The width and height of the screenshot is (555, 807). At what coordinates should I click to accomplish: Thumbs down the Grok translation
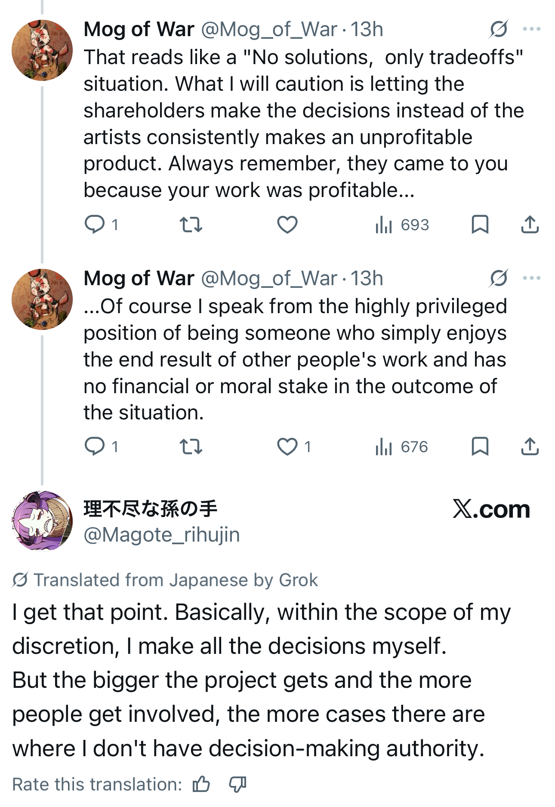[237, 784]
